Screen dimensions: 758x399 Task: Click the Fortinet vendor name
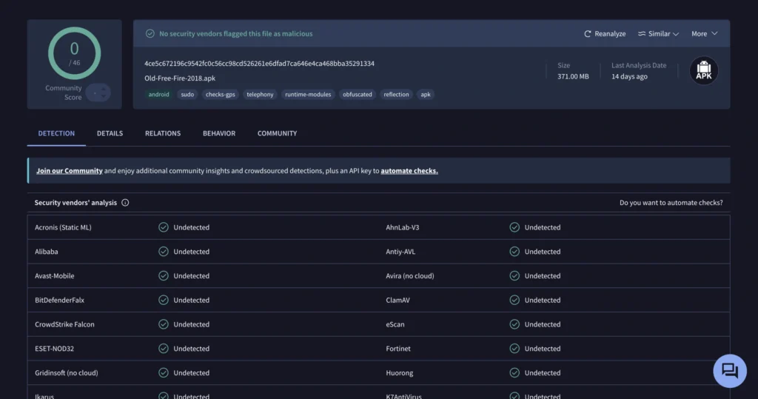click(398, 348)
